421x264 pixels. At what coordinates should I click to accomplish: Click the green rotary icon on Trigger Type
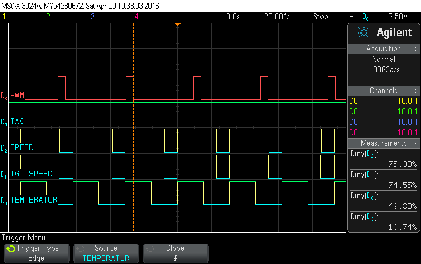click(x=11, y=249)
